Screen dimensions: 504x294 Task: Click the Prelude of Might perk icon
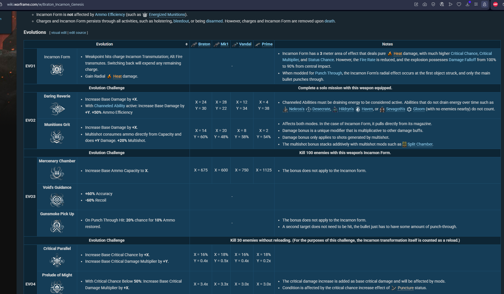coord(57,287)
